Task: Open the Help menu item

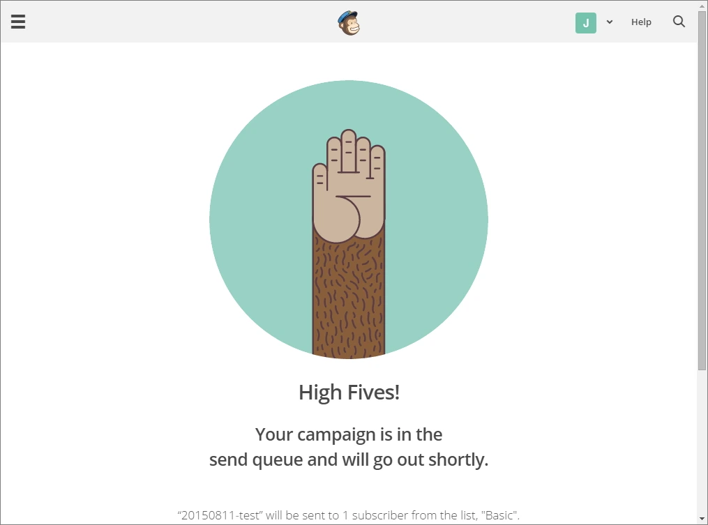Action: pos(641,22)
